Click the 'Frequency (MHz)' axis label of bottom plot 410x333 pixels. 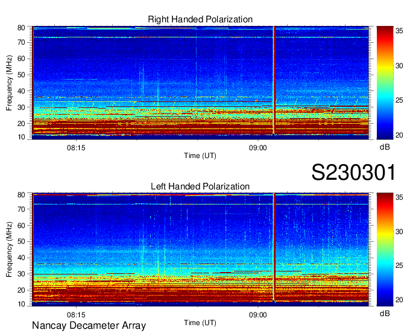click(x=9, y=250)
